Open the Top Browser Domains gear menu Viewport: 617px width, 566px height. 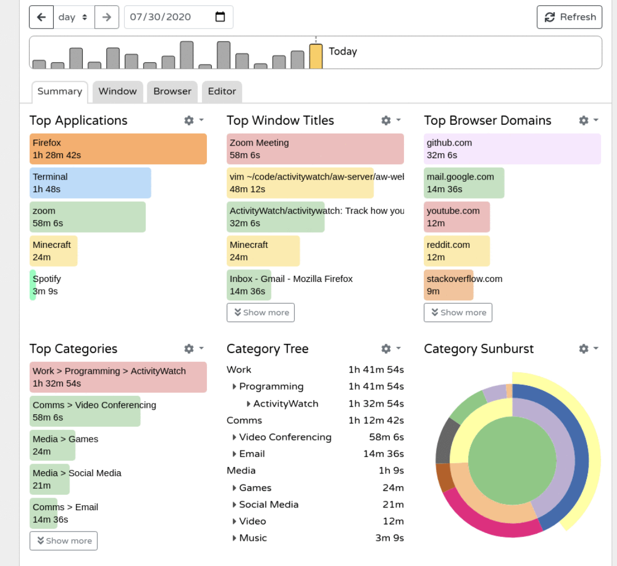[x=589, y=120]
